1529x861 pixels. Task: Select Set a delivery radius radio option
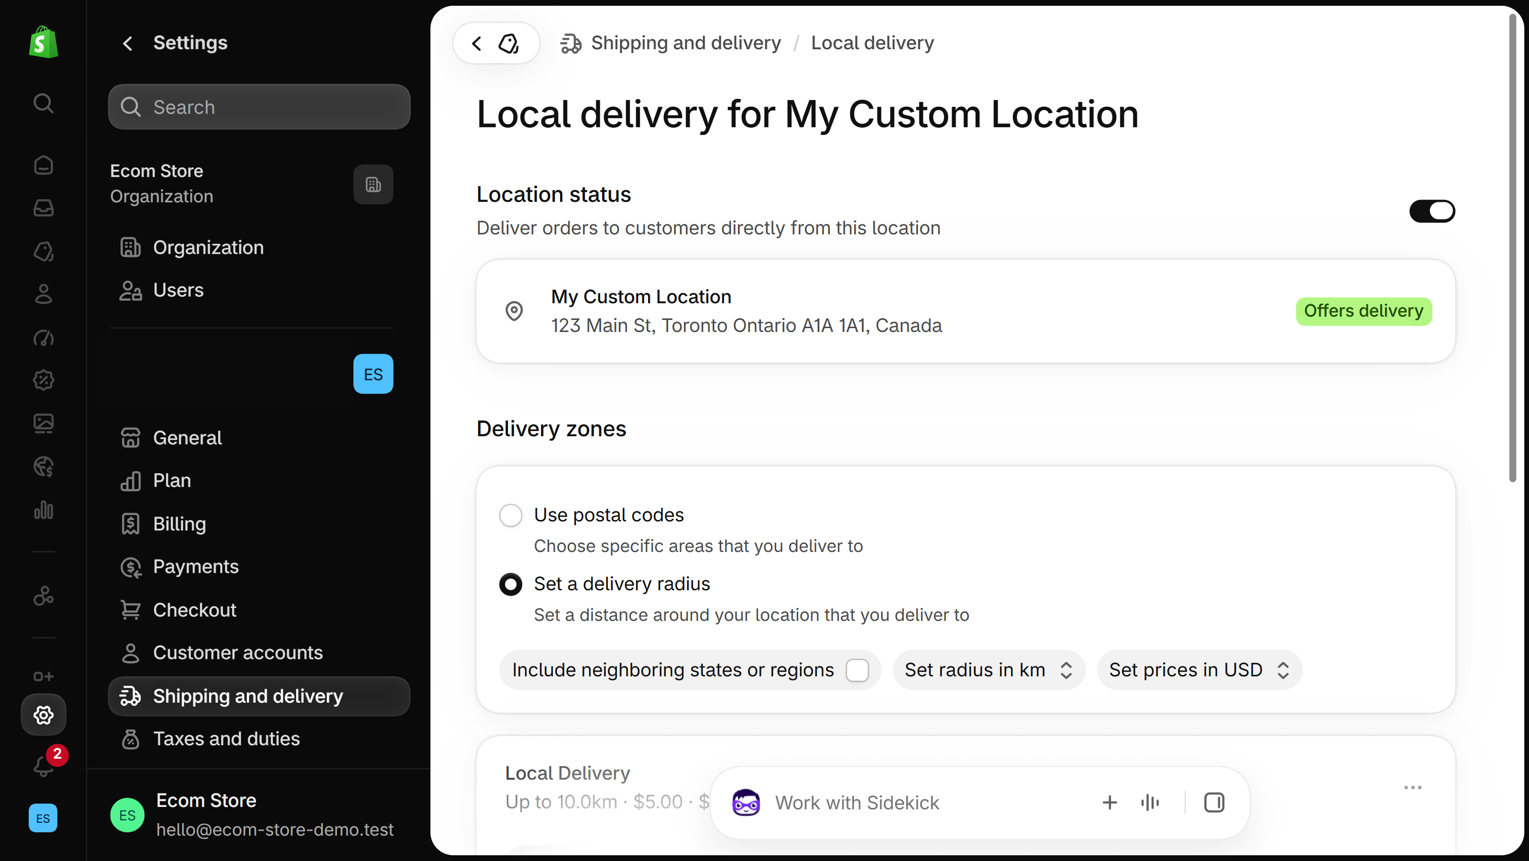[510, 585]
